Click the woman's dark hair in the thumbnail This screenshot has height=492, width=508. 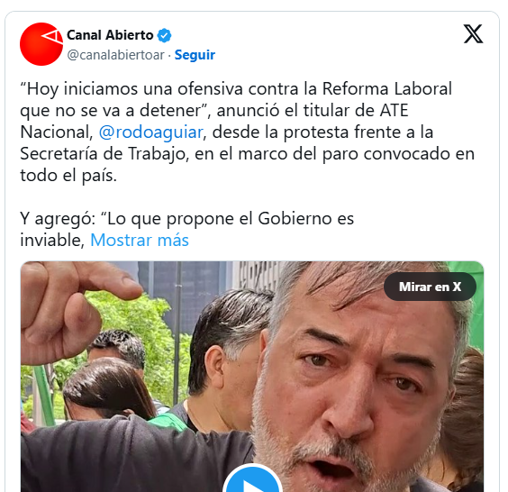coord(108,389)
